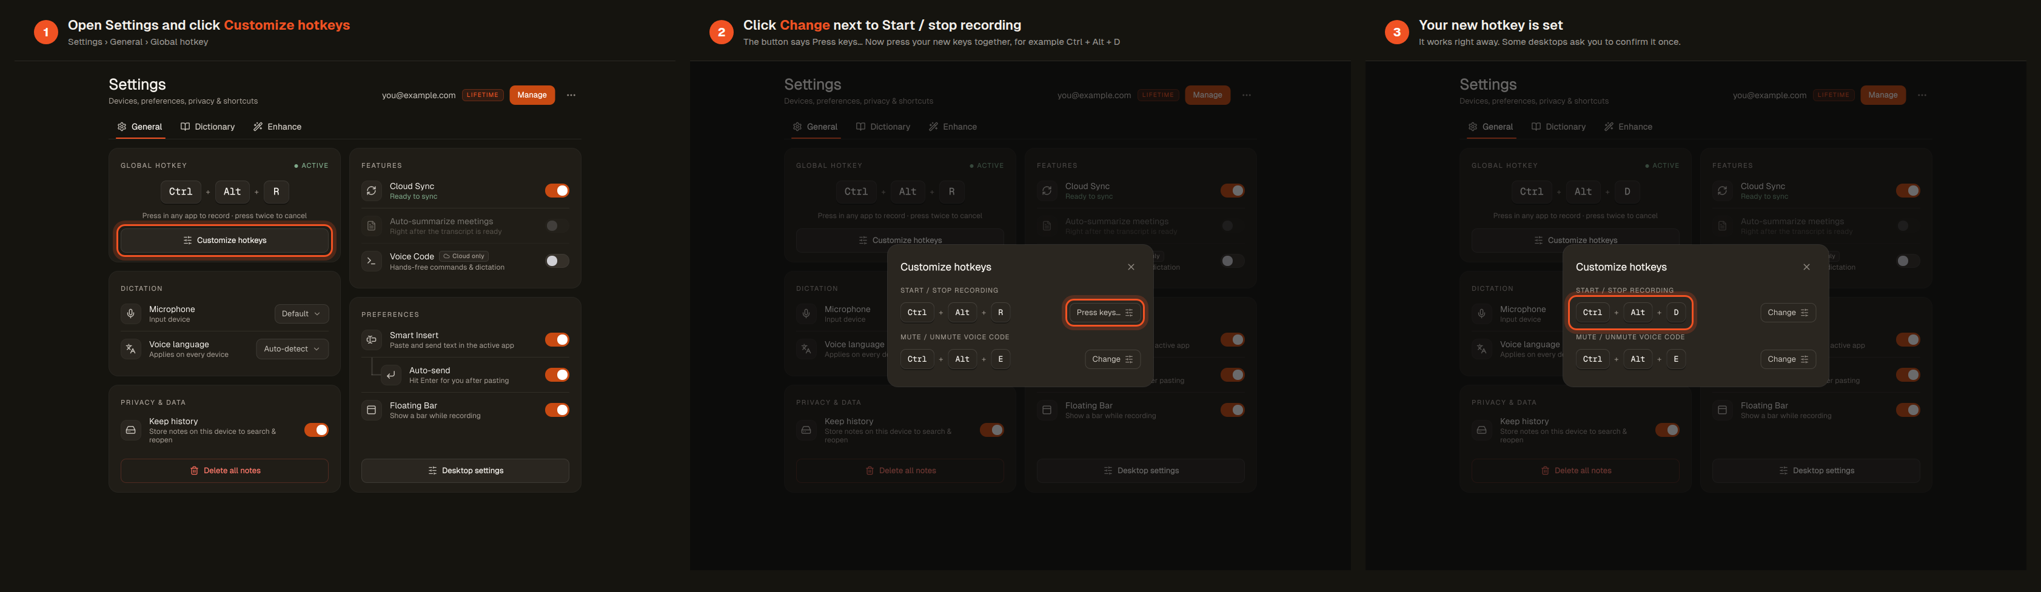Image resolution: width=2041 pixels, height=592 pixels.
Task: Turn off Smart Insert in step 1 Preferences
Action: pos(557,339)
